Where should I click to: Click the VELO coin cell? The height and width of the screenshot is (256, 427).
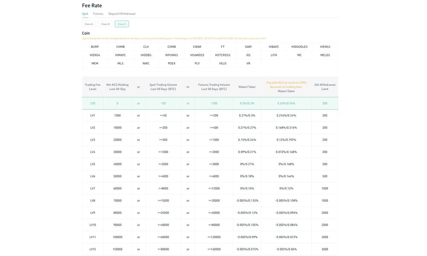coord(223,64)
